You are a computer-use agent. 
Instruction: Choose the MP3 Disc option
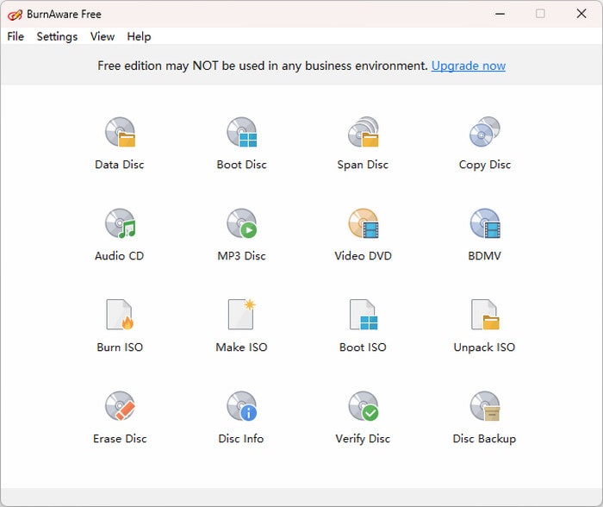point(241,225)
